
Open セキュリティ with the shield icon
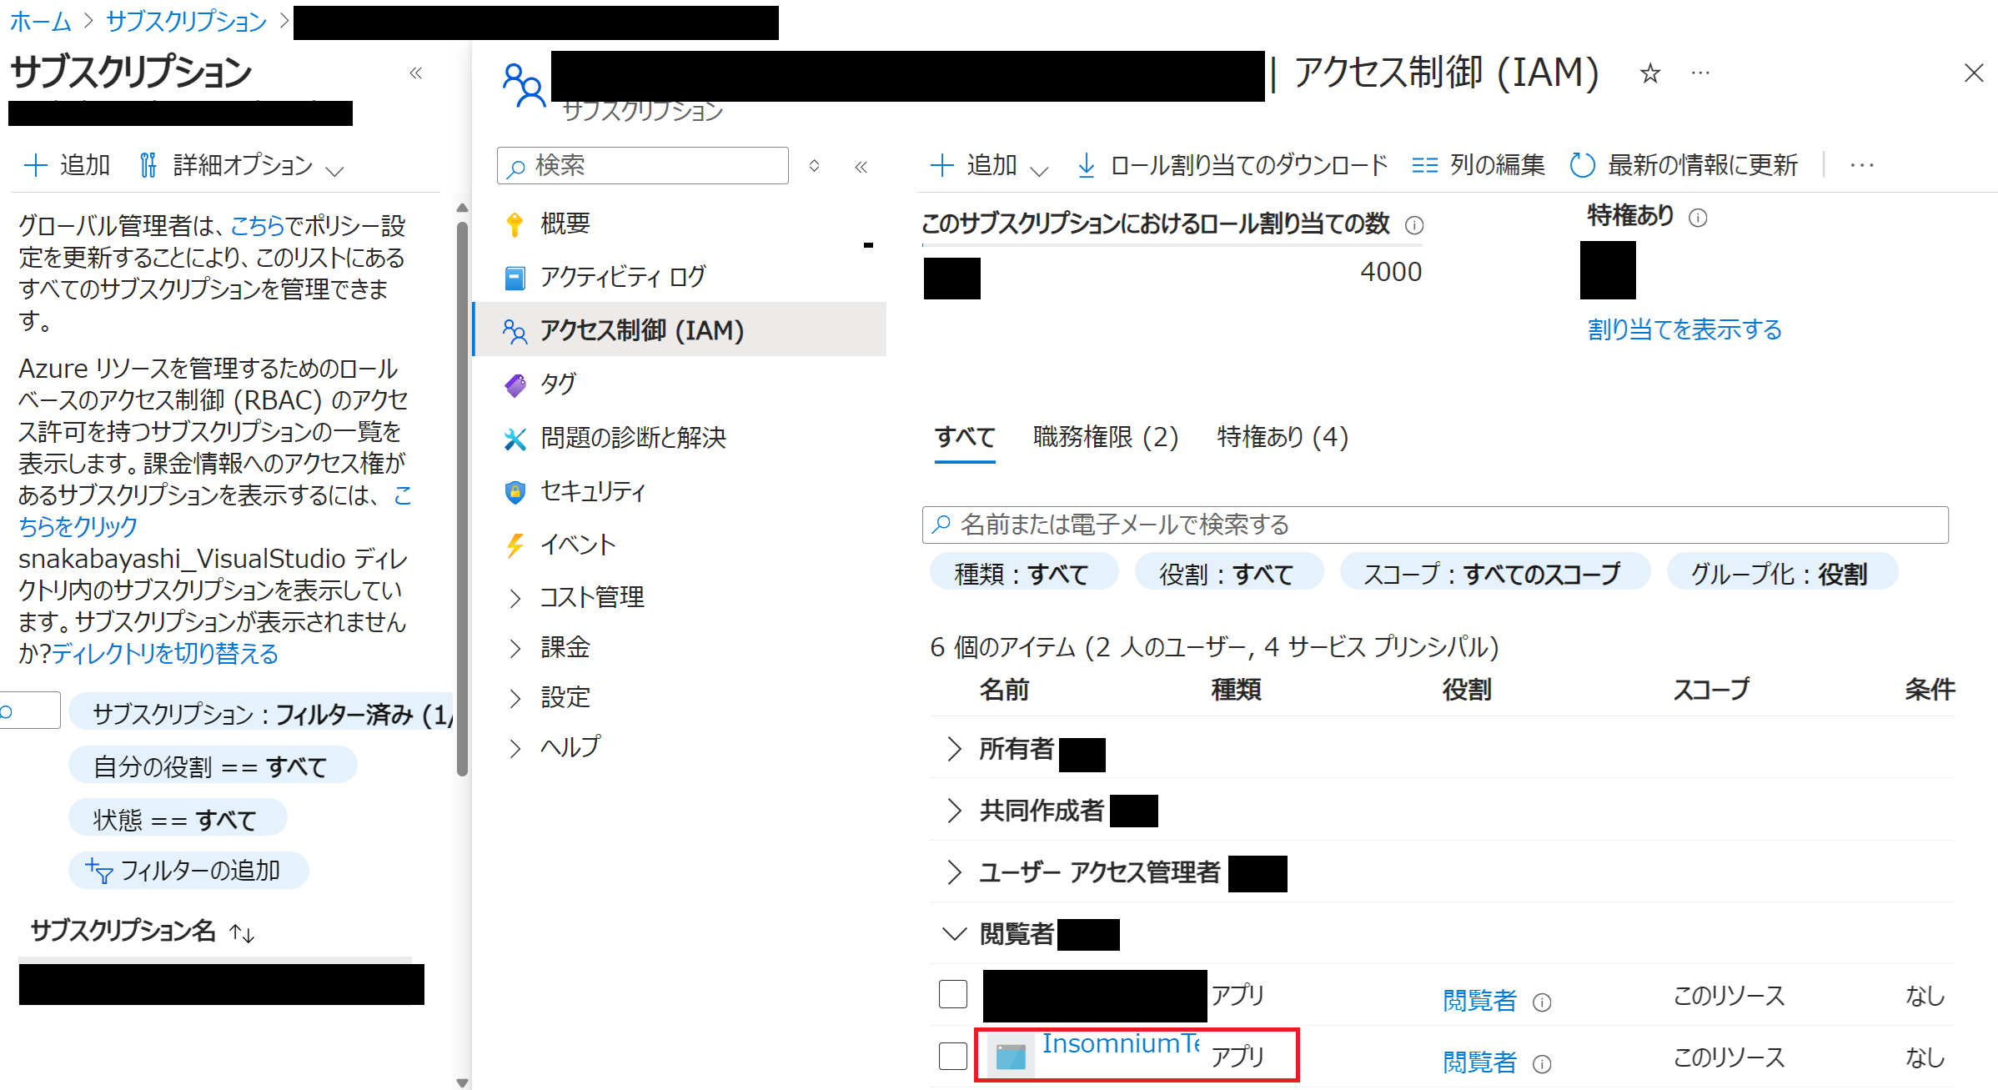pyautogui.click(x=592, y=491)
